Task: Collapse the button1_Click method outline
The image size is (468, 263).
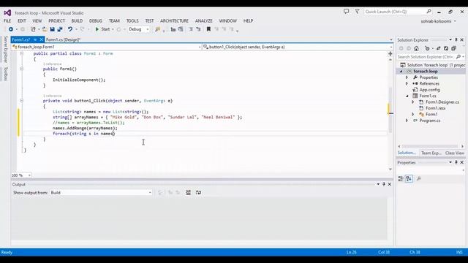Action: point(21,101)
